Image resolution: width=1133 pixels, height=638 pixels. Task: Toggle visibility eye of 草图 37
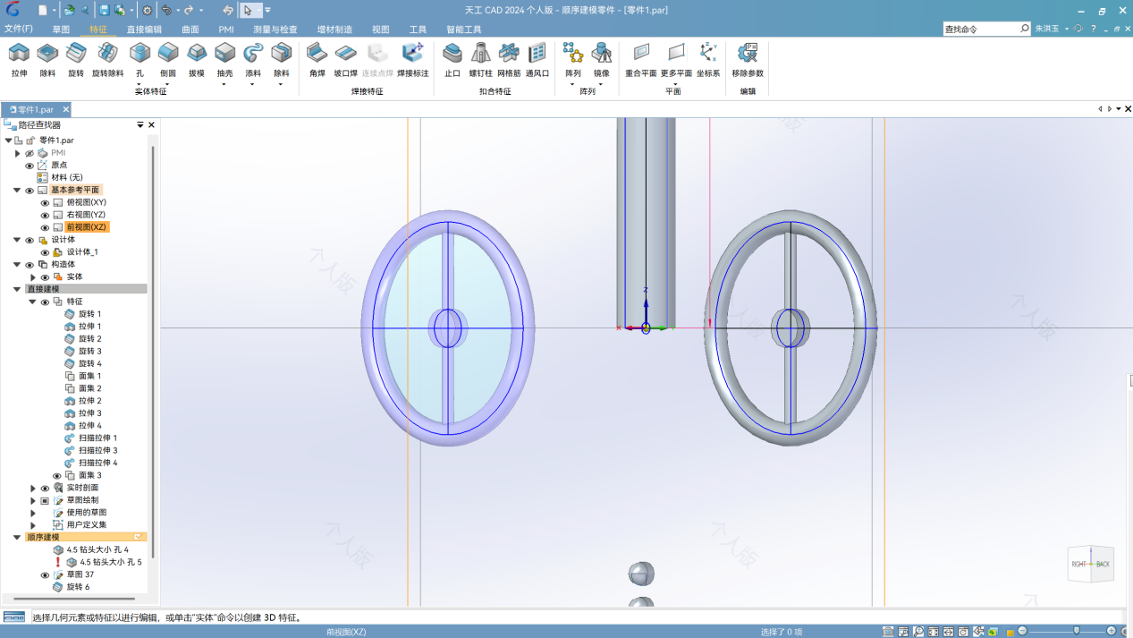coord(45,575)
